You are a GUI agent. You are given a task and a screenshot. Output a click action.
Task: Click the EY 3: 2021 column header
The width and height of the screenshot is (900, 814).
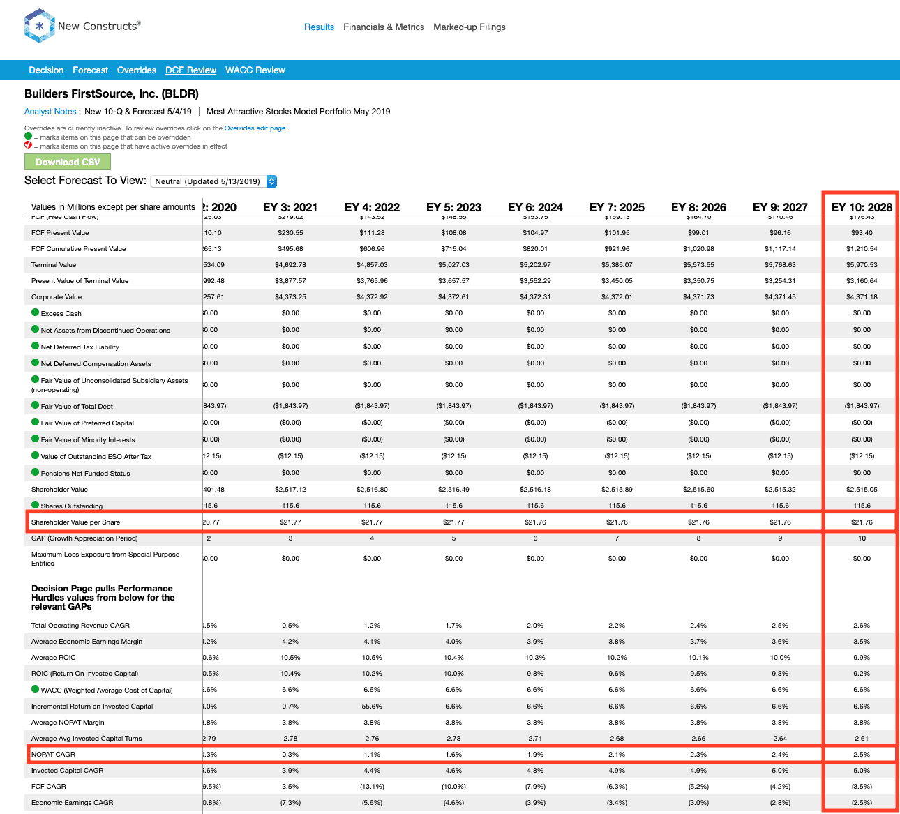pyautogui.click(x=290, y=207)
